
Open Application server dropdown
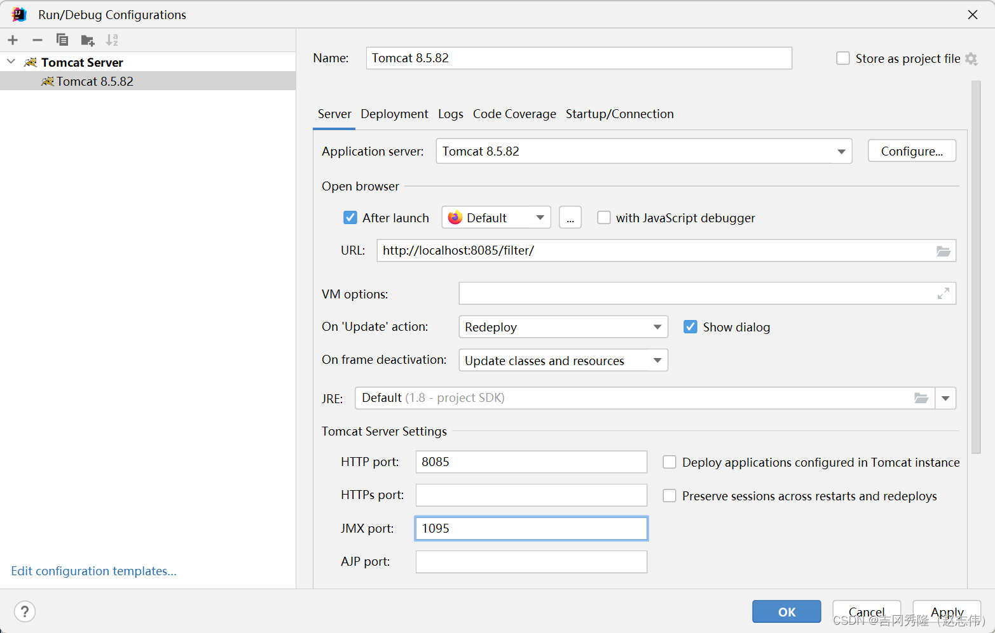coord(644,151)
